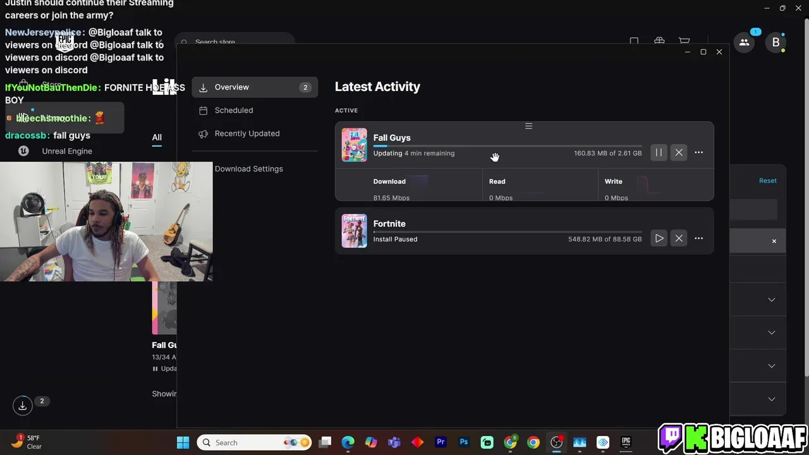Expand the third collapsed filter section

pos(772,366)
